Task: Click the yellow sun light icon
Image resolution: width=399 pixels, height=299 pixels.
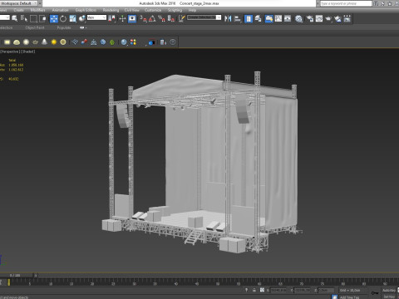Action: (x=54, y=42)
